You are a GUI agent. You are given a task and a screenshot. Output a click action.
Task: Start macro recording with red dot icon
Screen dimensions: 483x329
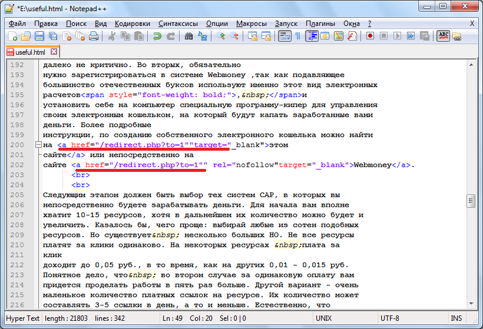pyautogui.click(x=370, y=36)
